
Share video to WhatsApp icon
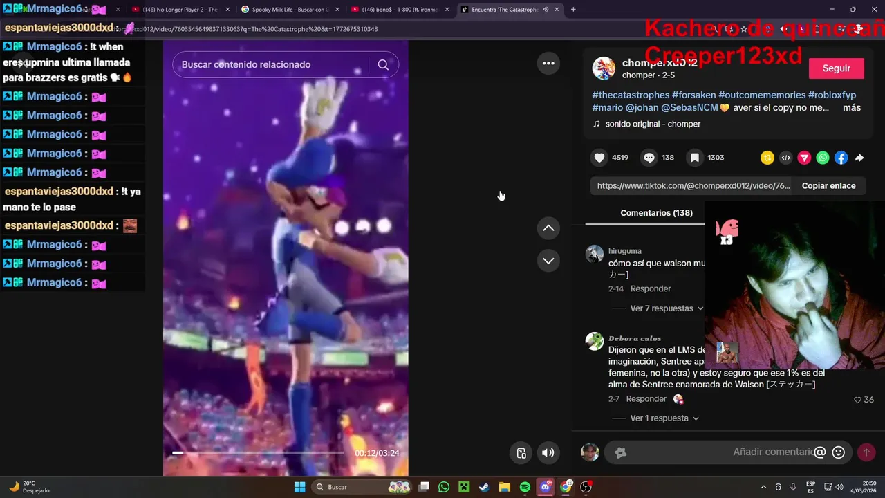(x=823, y=158)
